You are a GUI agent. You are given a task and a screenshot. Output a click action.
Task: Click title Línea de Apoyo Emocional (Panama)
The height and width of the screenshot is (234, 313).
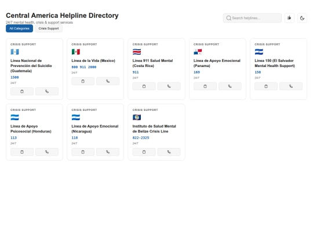[x=217, y=63]
